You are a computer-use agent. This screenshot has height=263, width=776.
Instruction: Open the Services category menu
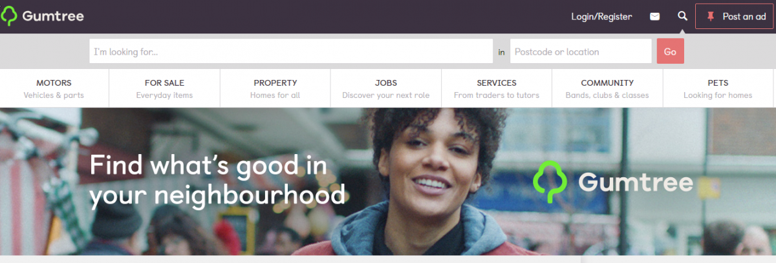coord(497,88)
